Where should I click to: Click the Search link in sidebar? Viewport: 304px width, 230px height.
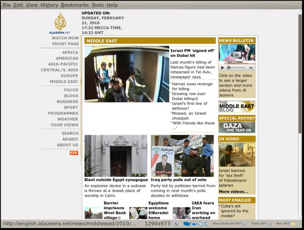click(x=70, y=133)
